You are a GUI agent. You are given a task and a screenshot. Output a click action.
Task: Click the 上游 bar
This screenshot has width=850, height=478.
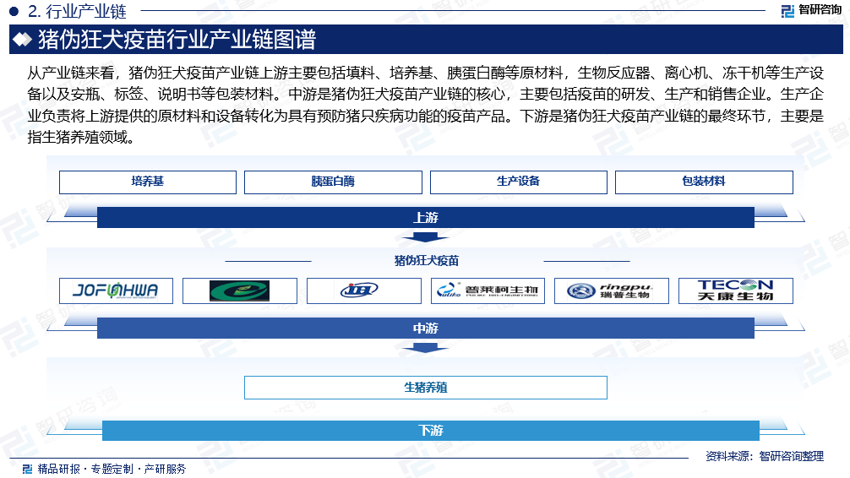[x=426, y=217]
